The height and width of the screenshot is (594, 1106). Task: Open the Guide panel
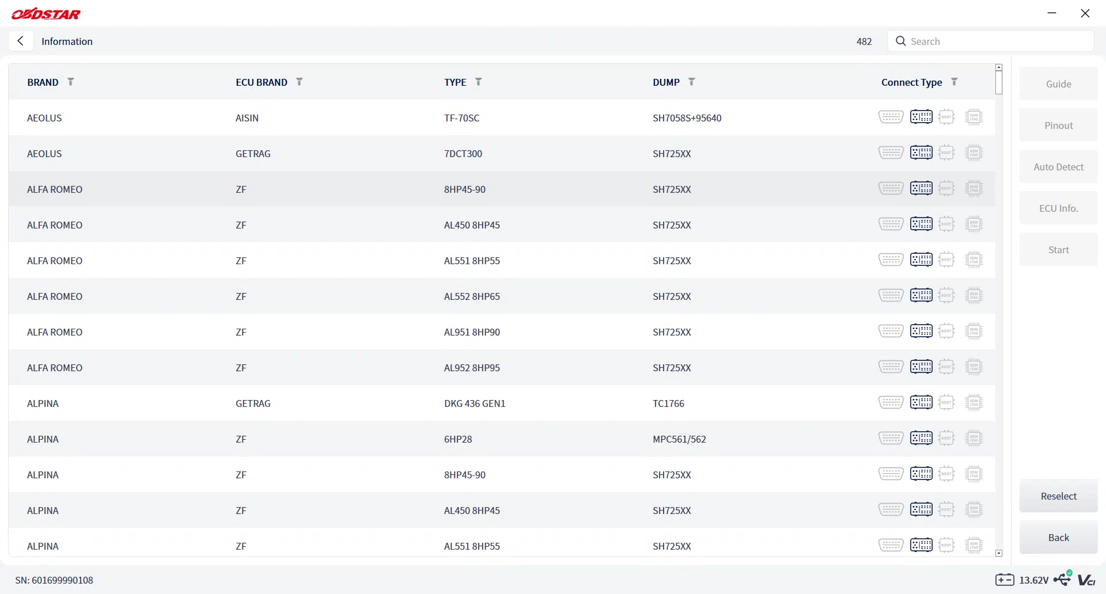(1059, 84)
